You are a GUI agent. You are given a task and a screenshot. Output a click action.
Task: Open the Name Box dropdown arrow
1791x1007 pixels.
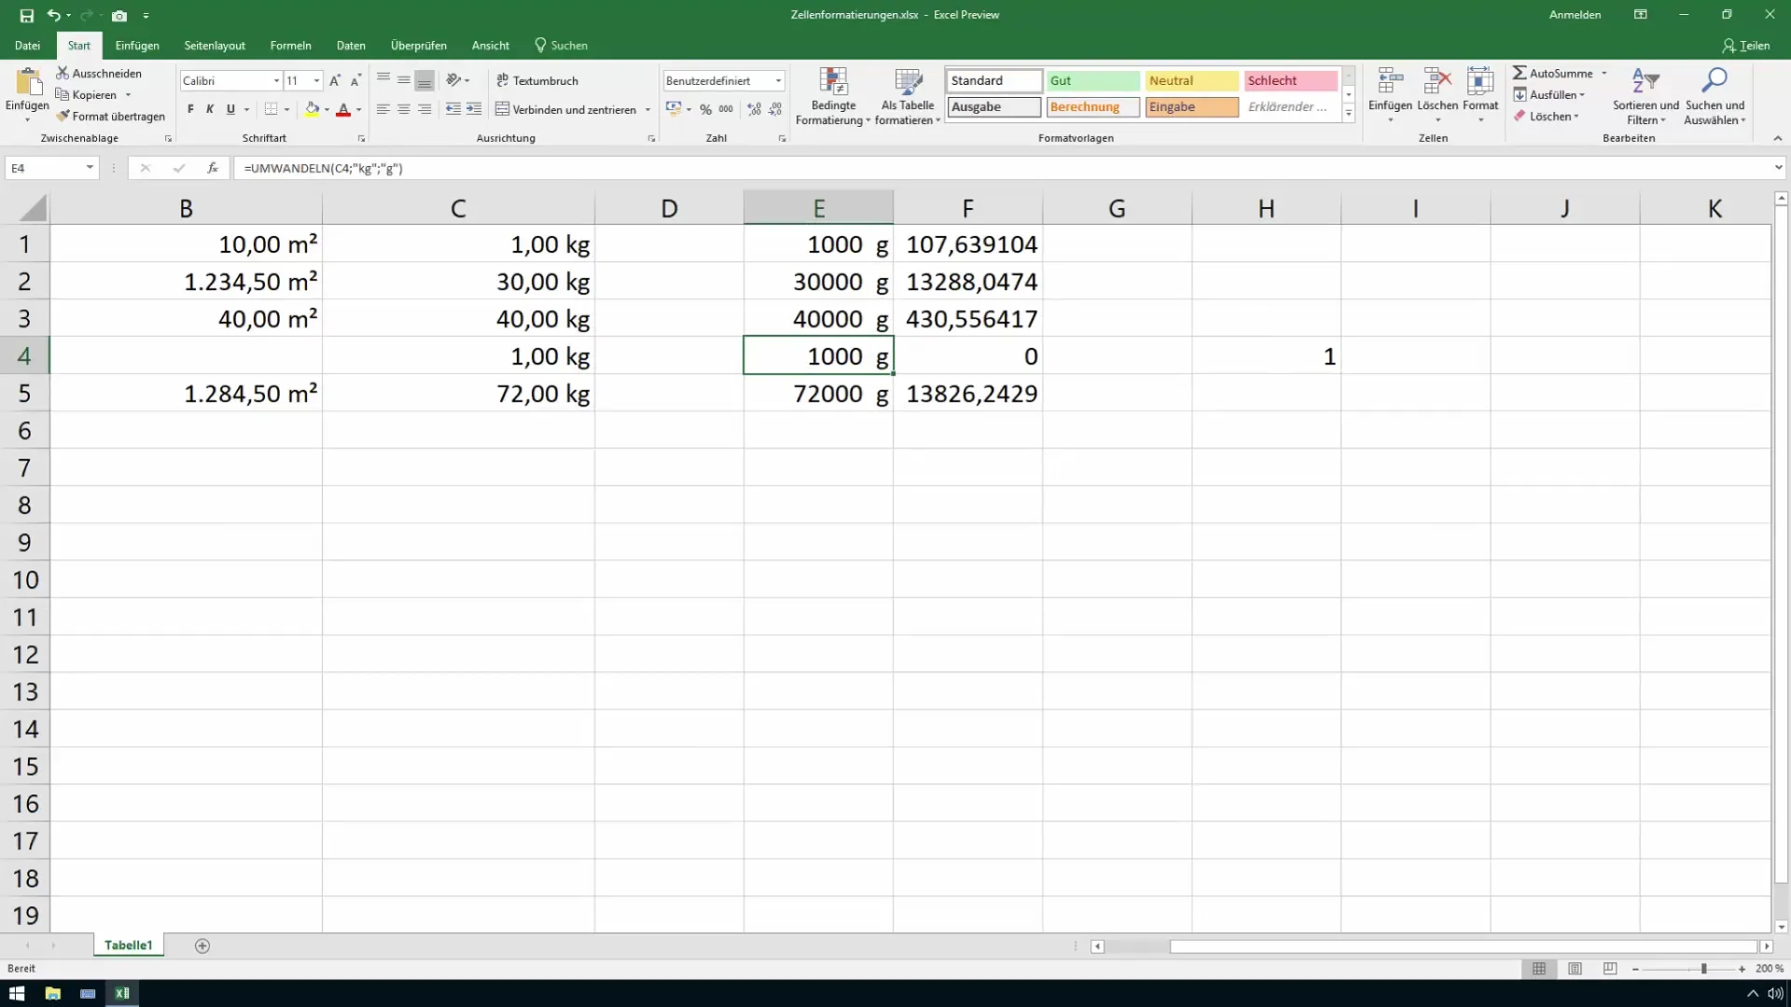(x=90, y=168)
